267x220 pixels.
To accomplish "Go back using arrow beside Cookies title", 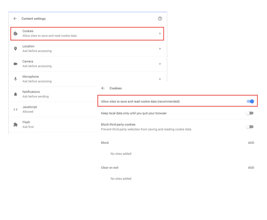I will pyautogui.click(x=103, y=88).
